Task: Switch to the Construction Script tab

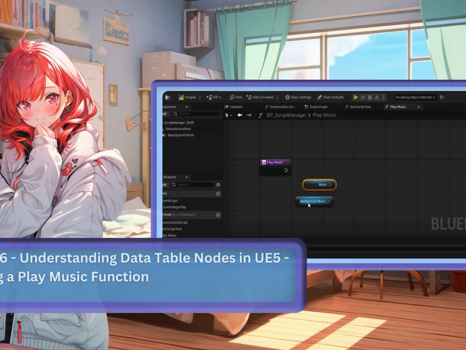Action: coord(280,107)
